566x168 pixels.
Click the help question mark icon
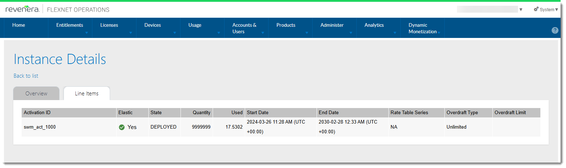[x=555, y=30]
